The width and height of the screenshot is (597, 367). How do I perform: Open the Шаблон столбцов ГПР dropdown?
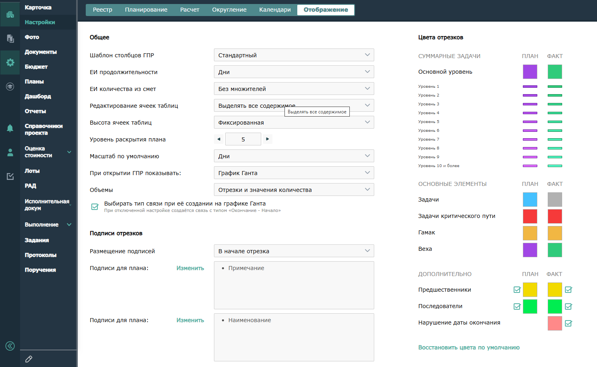[x=294, y=55]
